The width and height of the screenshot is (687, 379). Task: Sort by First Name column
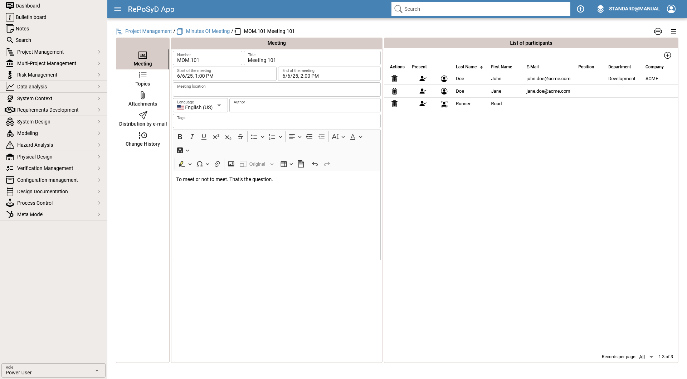501,67
